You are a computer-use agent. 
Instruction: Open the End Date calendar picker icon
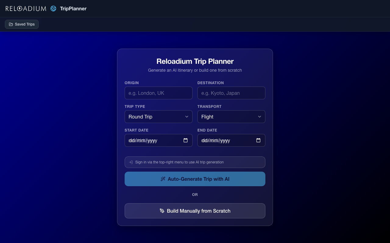(x=258, y=140)
